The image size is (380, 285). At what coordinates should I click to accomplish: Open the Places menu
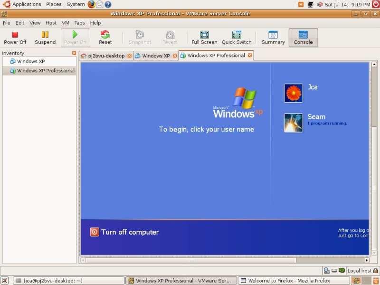54,4
